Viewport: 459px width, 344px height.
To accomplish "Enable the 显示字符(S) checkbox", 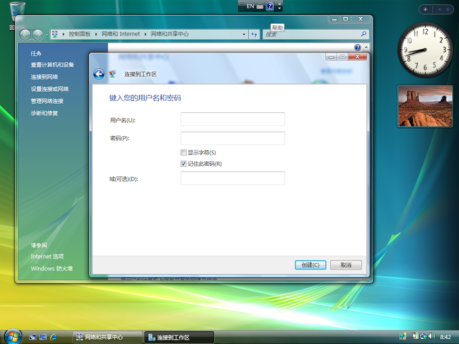I will click(x=184, y=152).
